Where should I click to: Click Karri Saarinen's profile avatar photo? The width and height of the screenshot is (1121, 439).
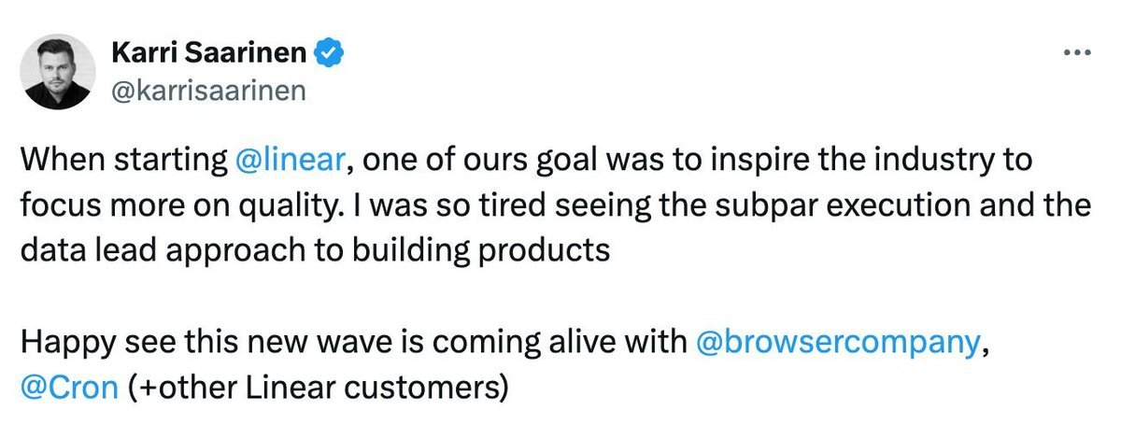pyautogui.click(x=58, y=72)
